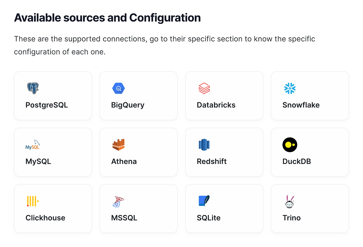The image size is (363, 247).
Task: Open the DuckDB text label
Action: pyautogui.click(x=297, y=161)
